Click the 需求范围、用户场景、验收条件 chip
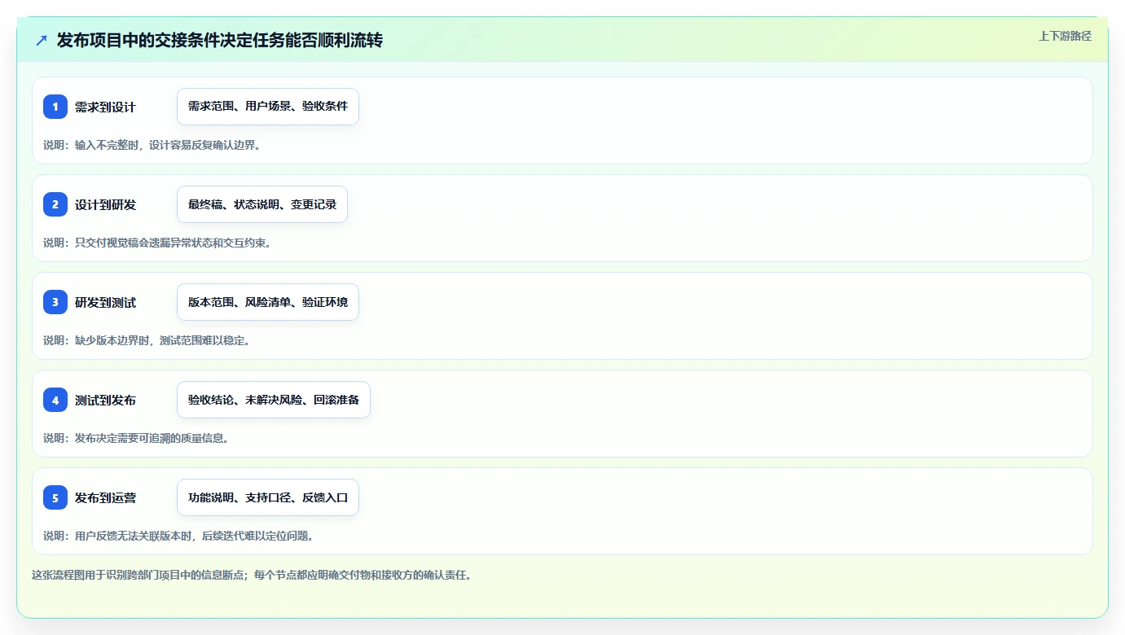1125x635 pixels. [x=268, y=107]
